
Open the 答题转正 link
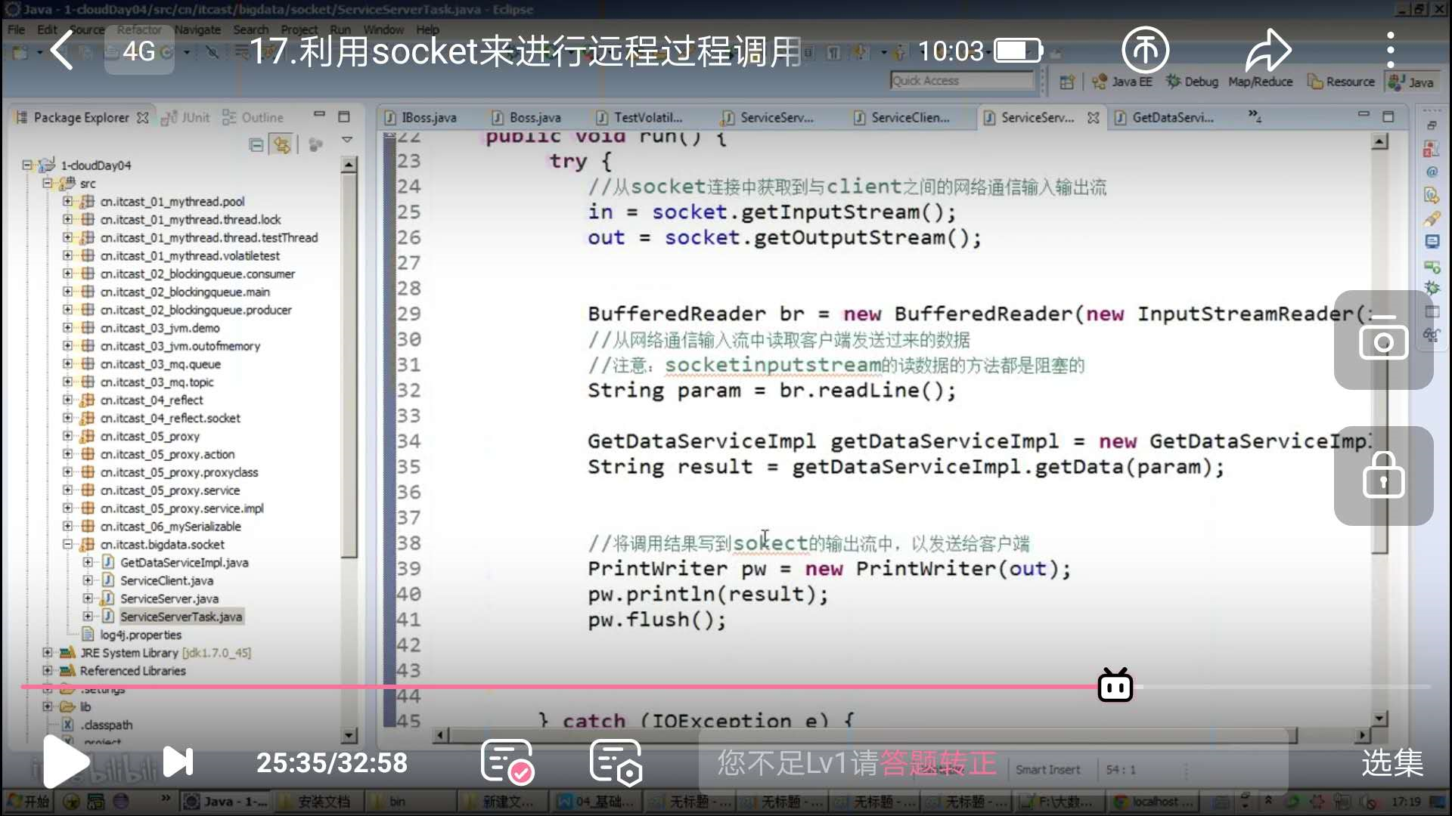coord(939,763)
